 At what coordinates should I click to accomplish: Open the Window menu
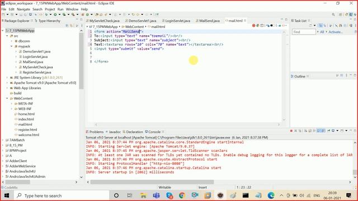pyautogui.click(x=72, y=9)
